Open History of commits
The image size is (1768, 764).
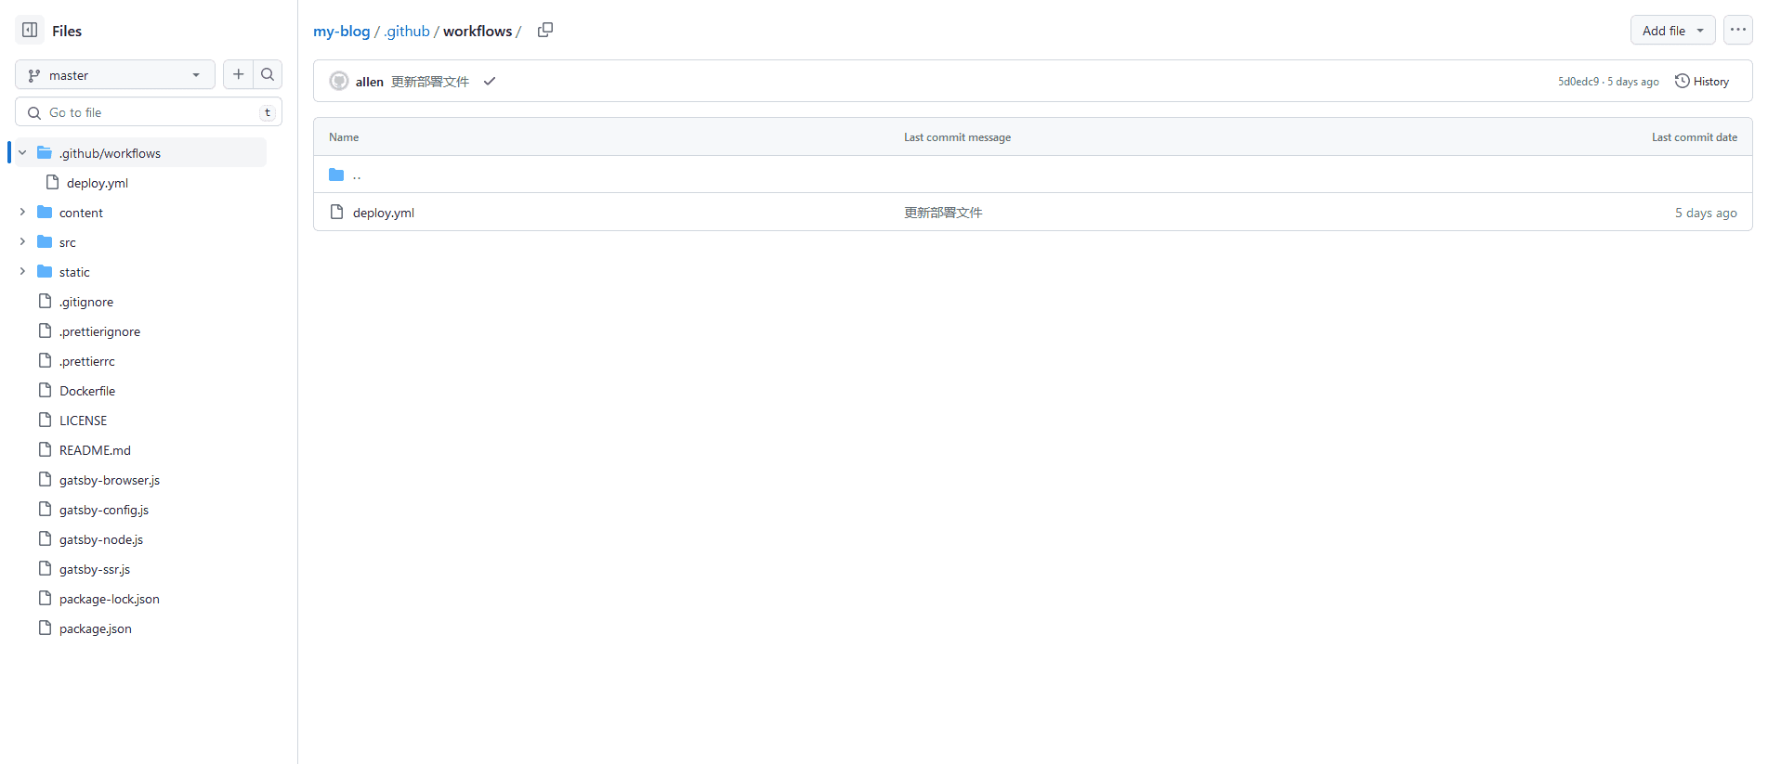tap(1702, 82)
